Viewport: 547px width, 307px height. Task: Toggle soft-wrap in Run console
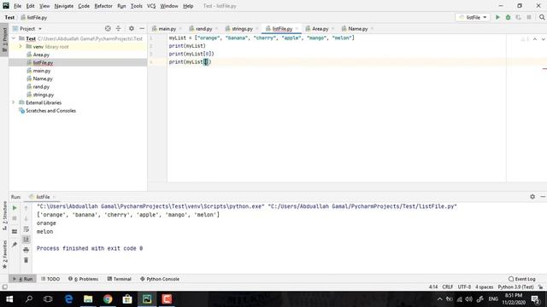click(x=26, y=229)
